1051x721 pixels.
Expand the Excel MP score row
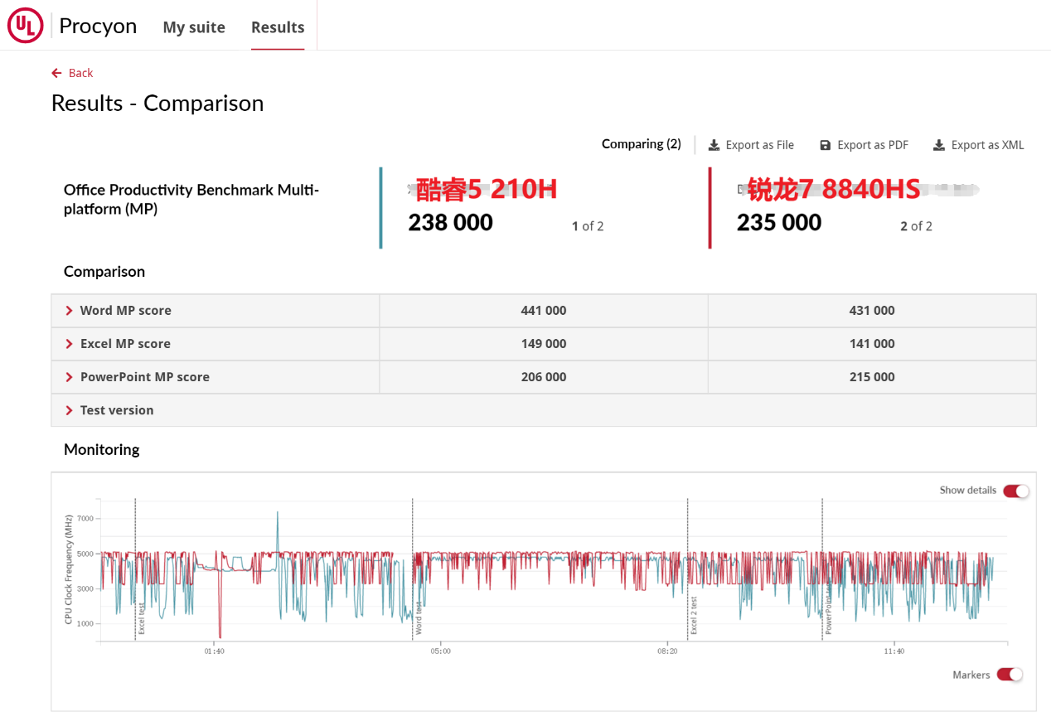(x=70, y=344)
